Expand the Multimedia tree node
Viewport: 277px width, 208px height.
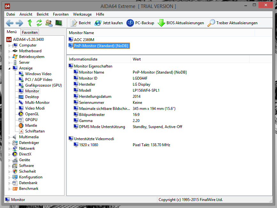[x=9, y=137]
